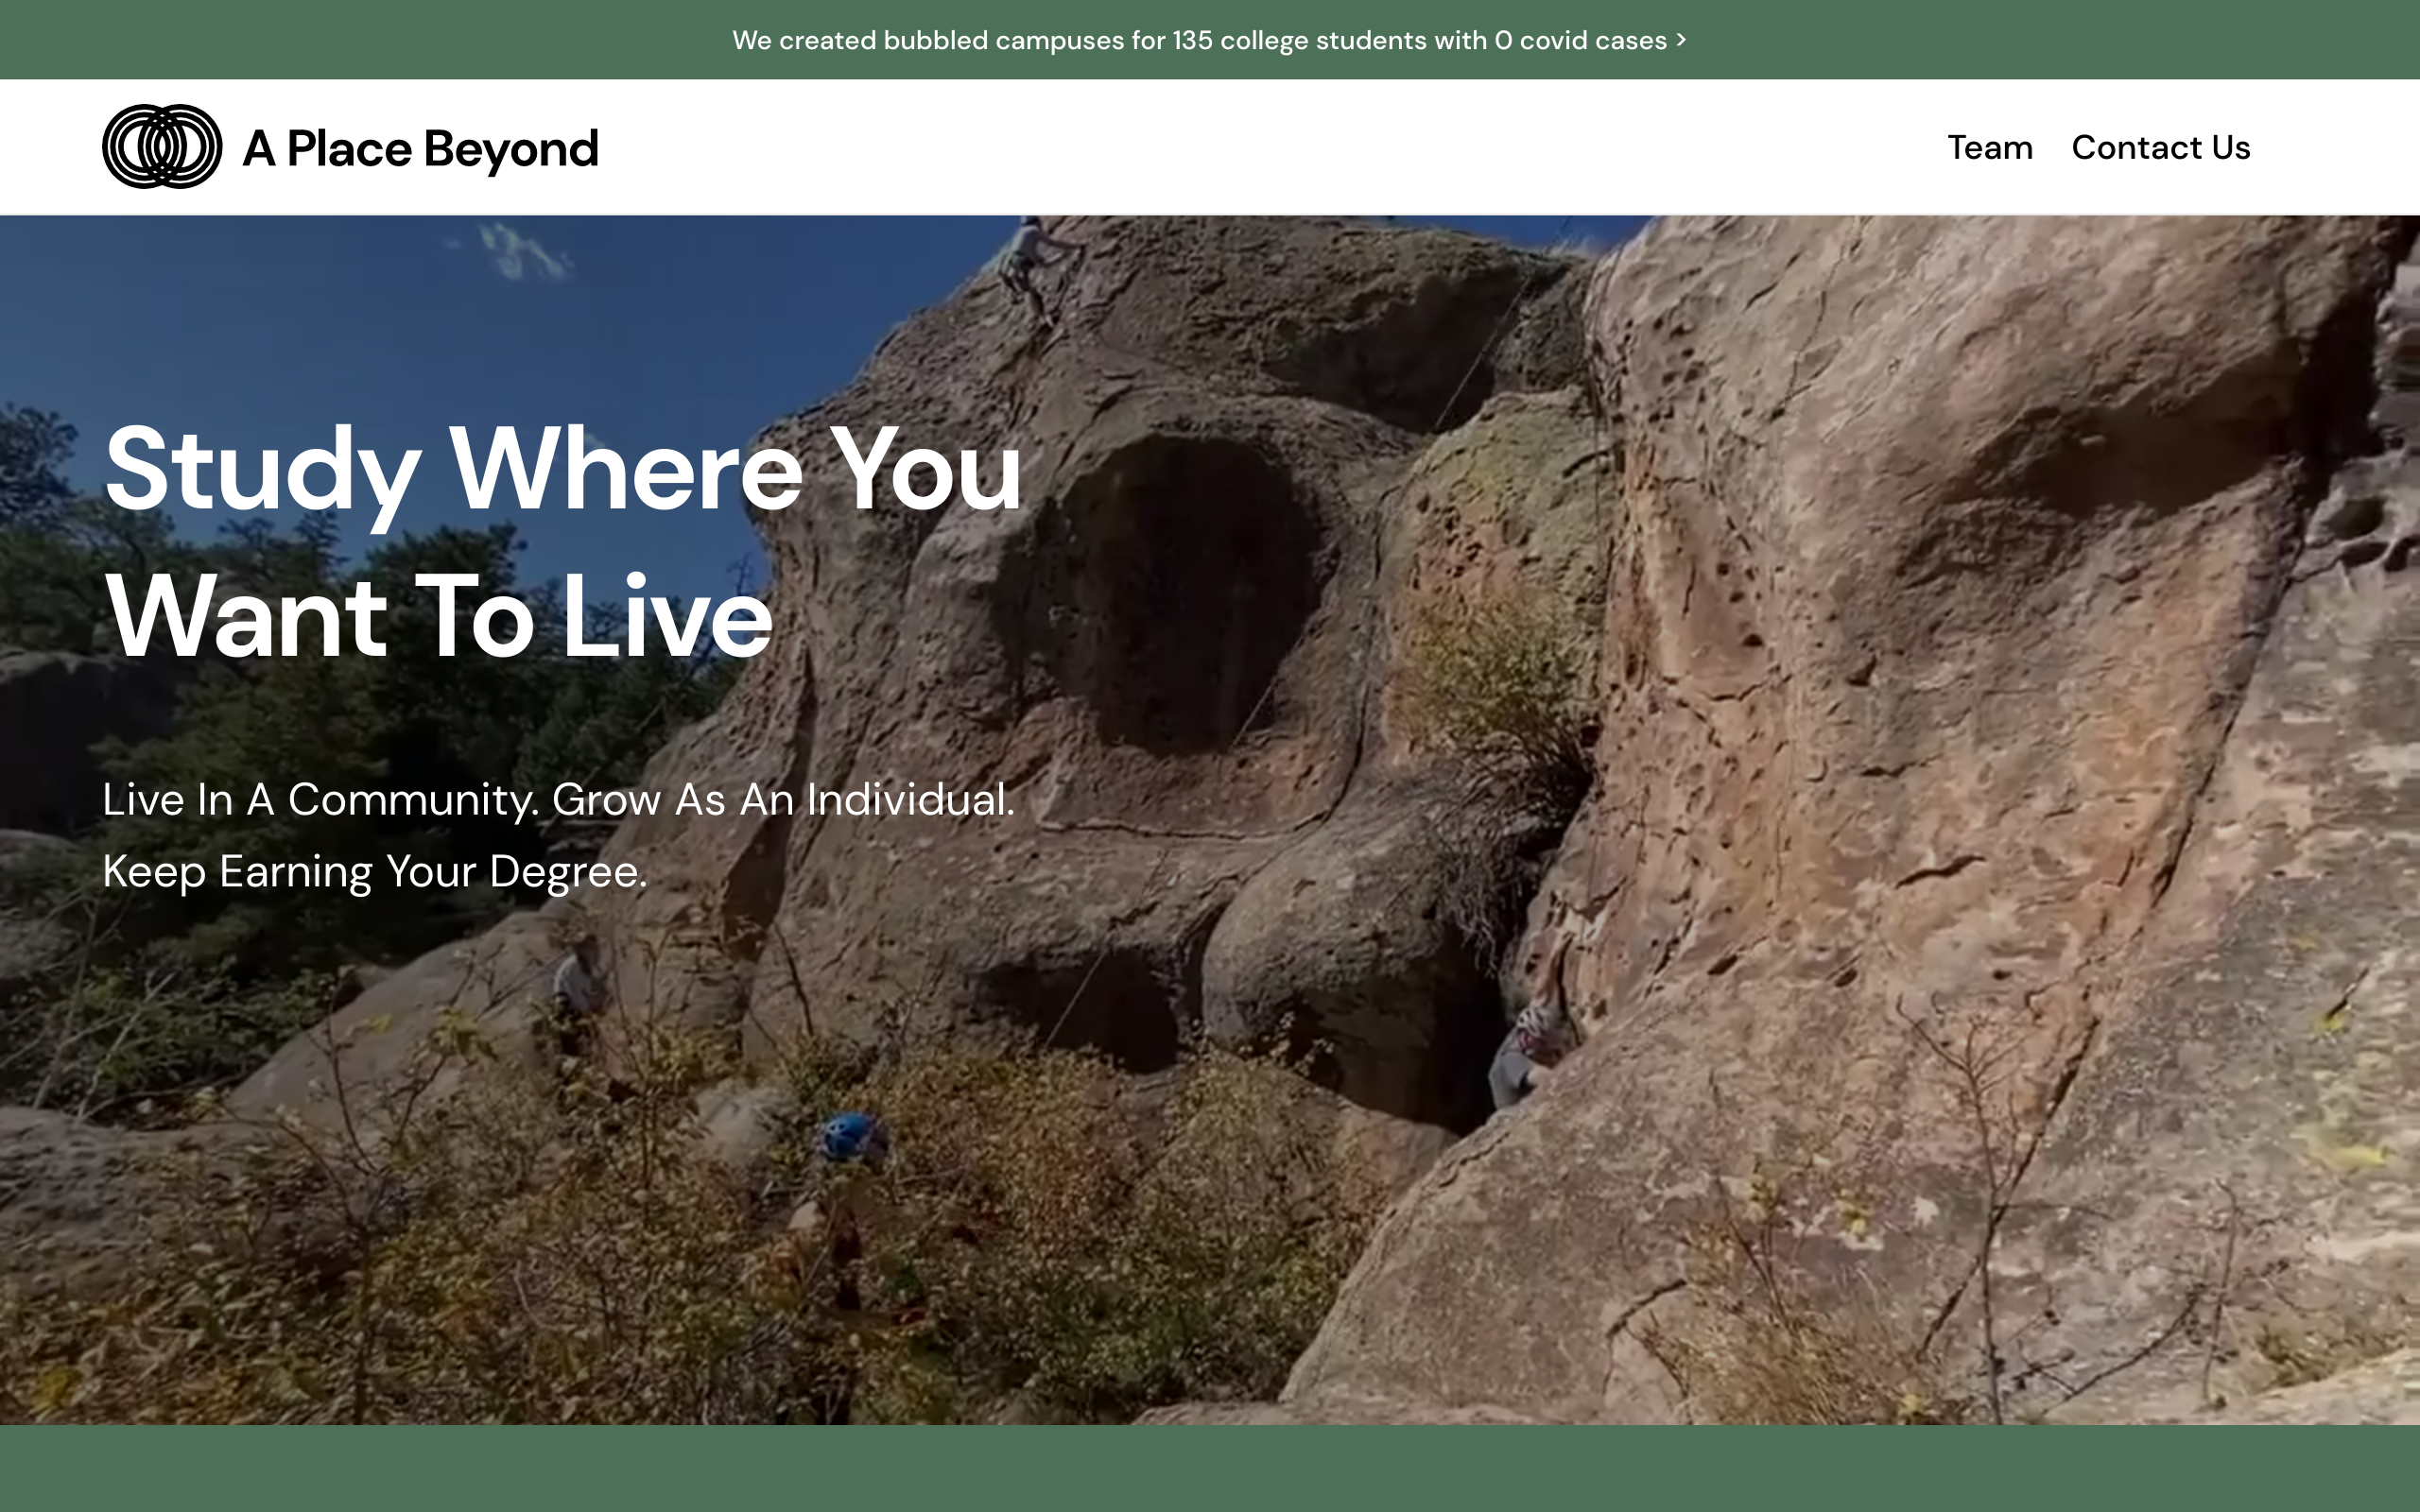2420x1512 pixels.
Task: Open the bubbled campuses announcement link
Action: (1198, 40)
